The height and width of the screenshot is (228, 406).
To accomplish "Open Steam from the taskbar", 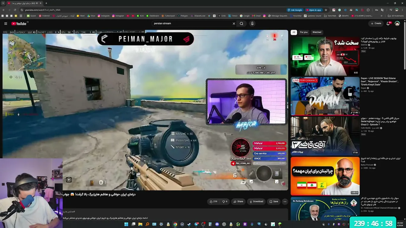I will pos(189,224).
